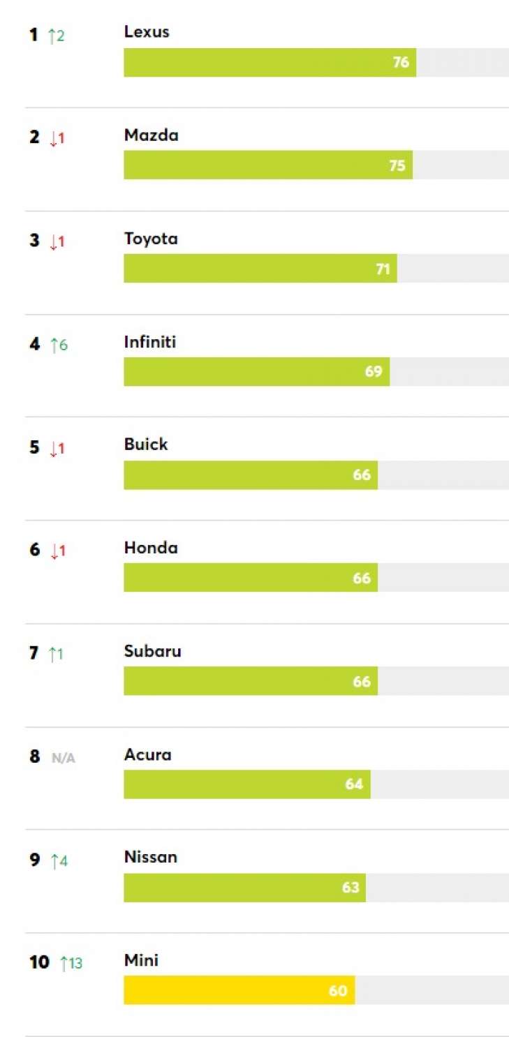Click the N/A label next to Acura
The image size is (509, 1037).
(63, 758)
